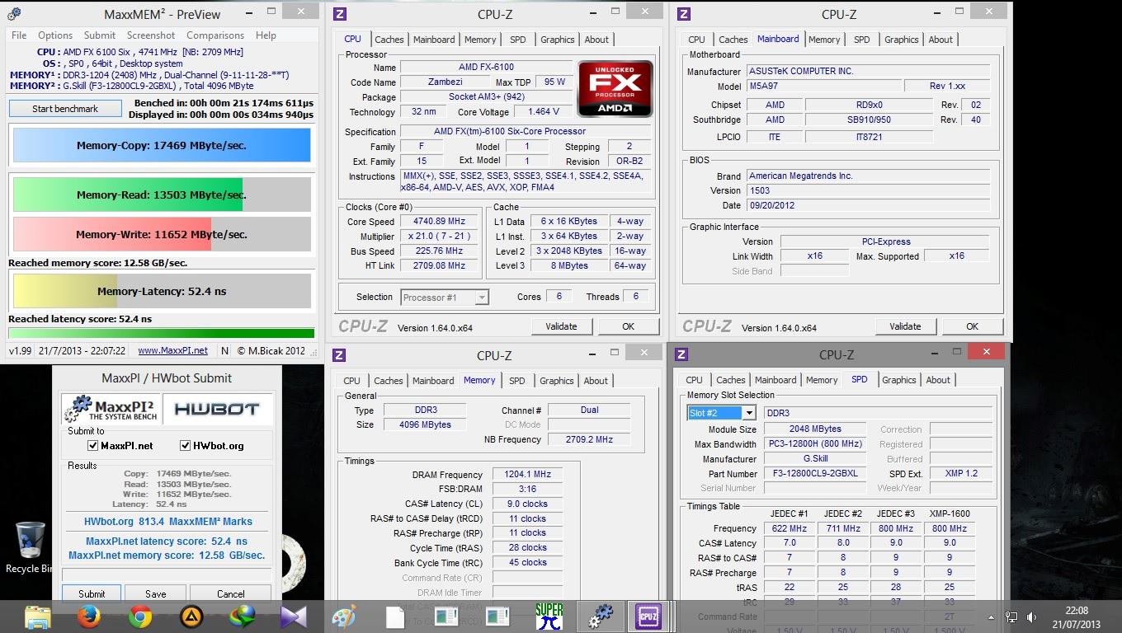Screen dimensions: 1122x633
Task: Click the Memory-Read result bar
Action: click(162, 195)
